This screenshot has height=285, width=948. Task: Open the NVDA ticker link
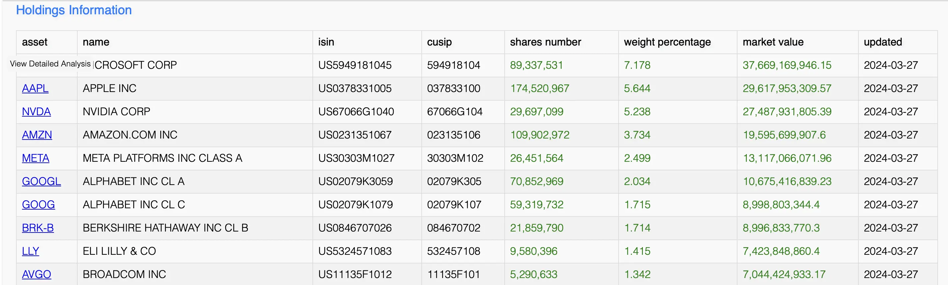(36, 112)
